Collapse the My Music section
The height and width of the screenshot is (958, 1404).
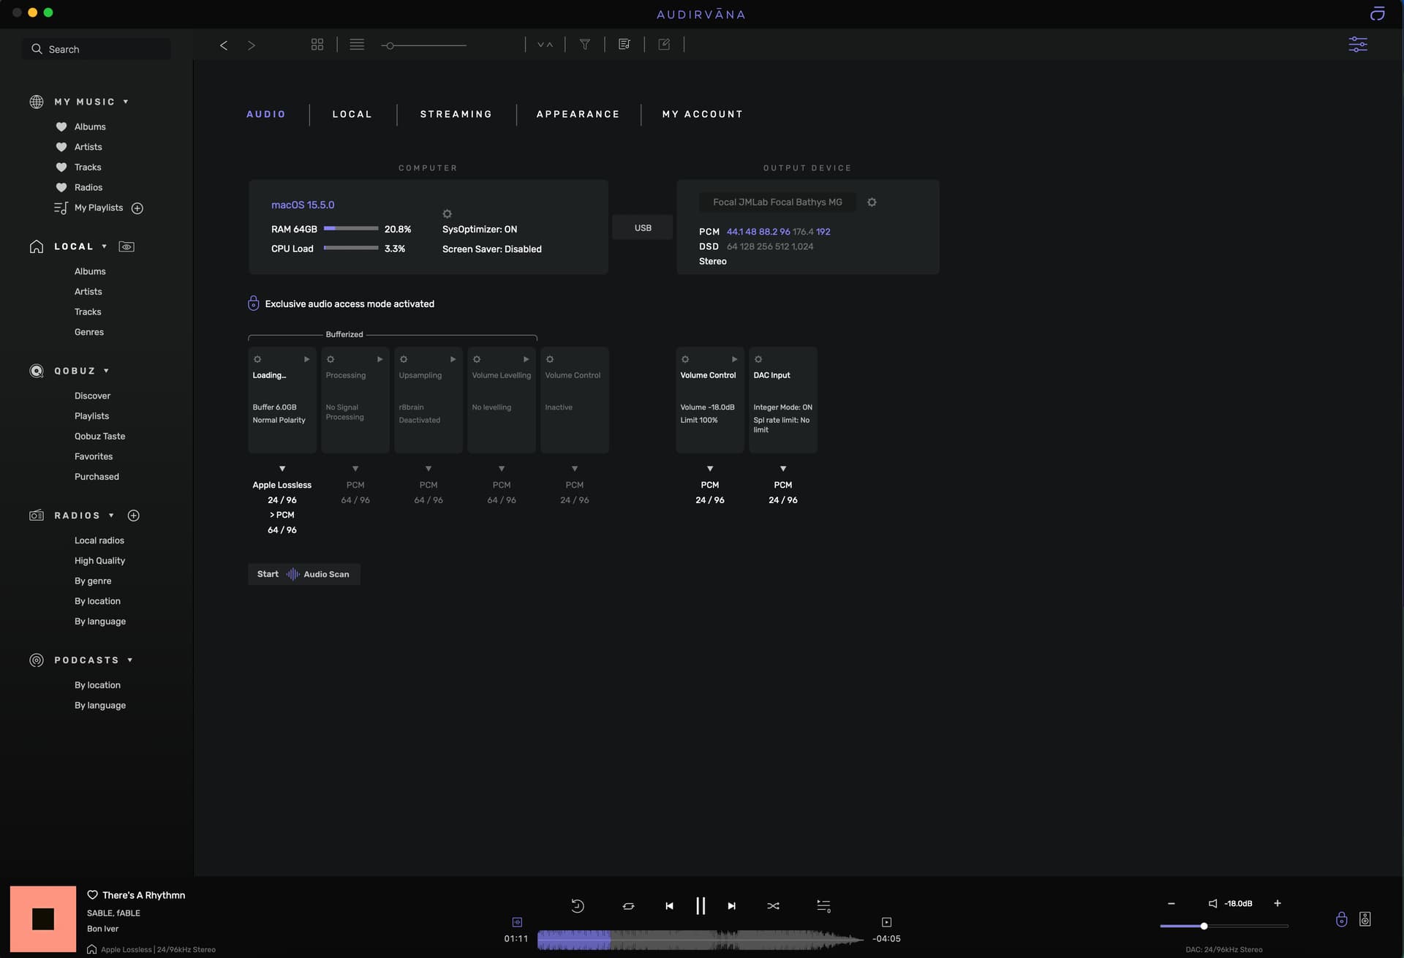[126, 102]
